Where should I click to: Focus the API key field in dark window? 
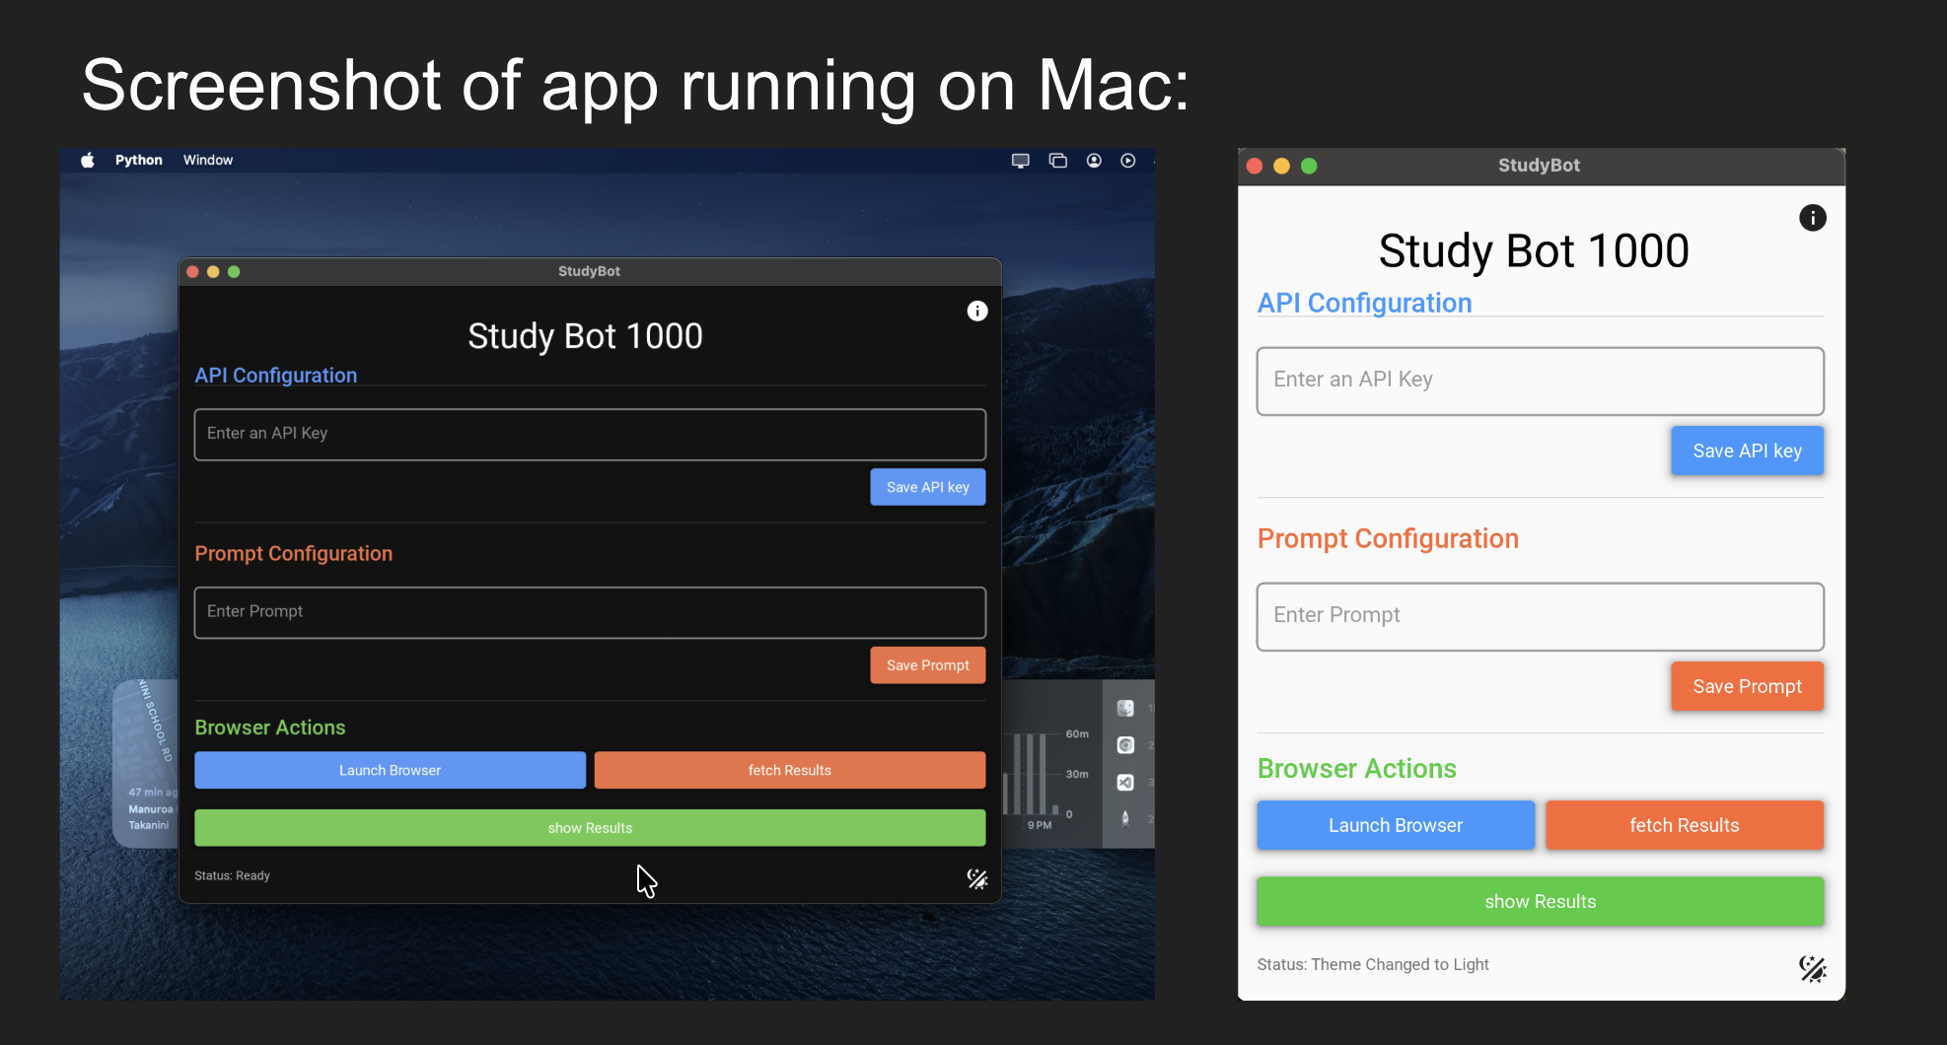click(x=590, y=434)
